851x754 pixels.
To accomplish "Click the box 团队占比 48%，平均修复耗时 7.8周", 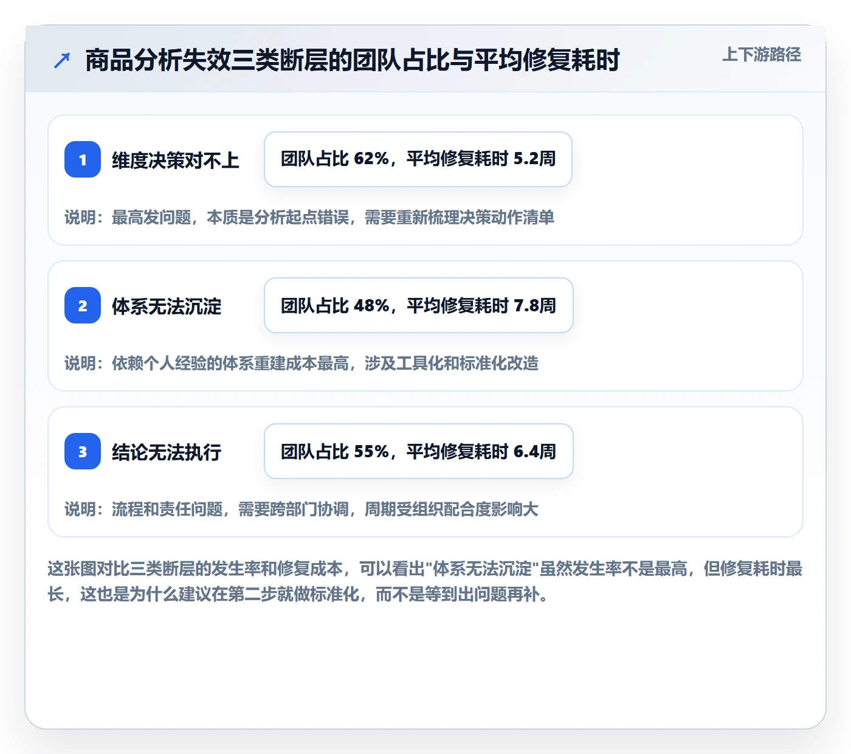I will tap(419, 305).
